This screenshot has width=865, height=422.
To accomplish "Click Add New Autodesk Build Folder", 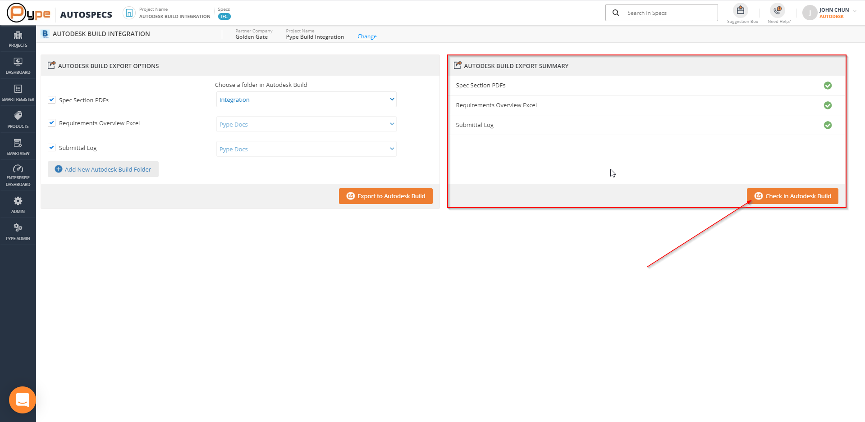I will [103, 169].
